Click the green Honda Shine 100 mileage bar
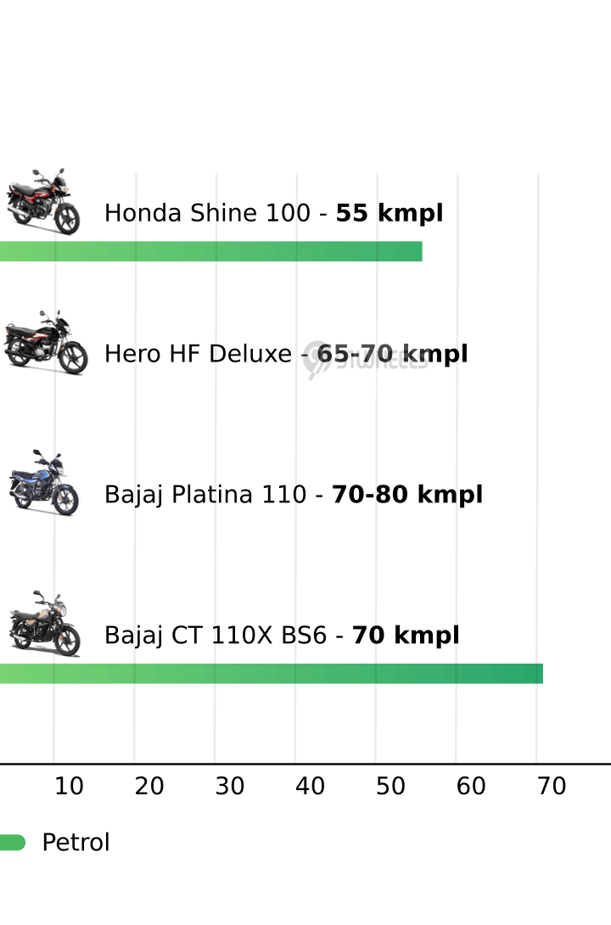 [210, 251]
